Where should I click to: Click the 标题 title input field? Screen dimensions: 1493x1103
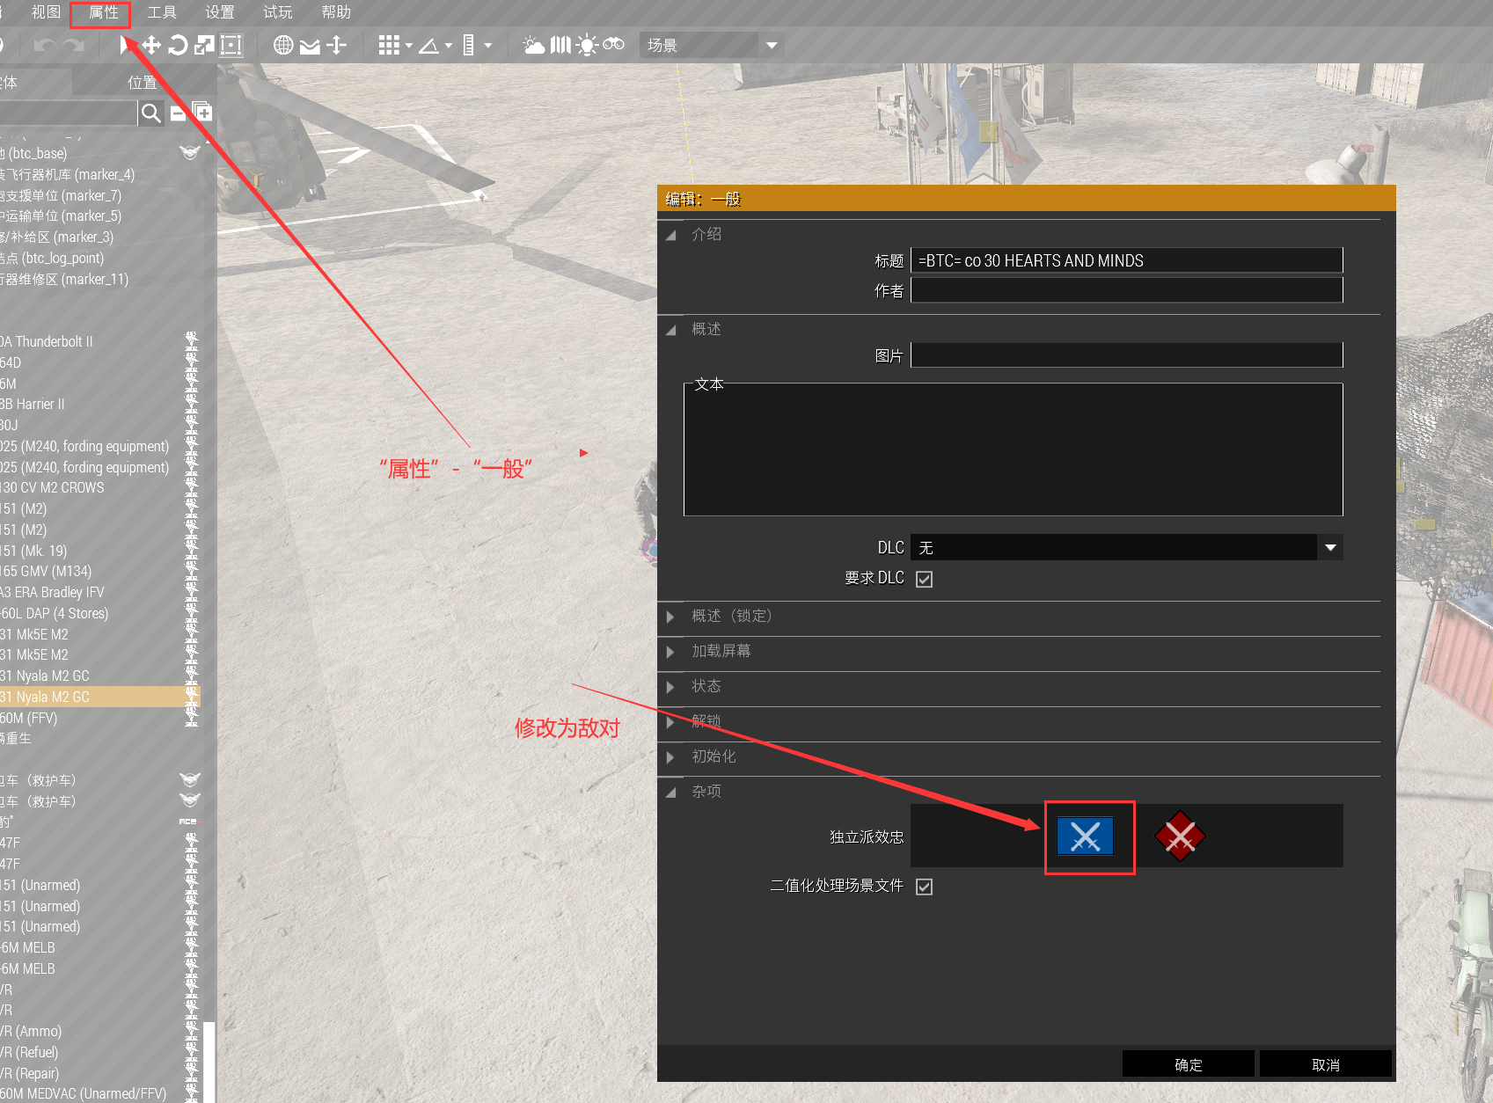(1126, 260)
